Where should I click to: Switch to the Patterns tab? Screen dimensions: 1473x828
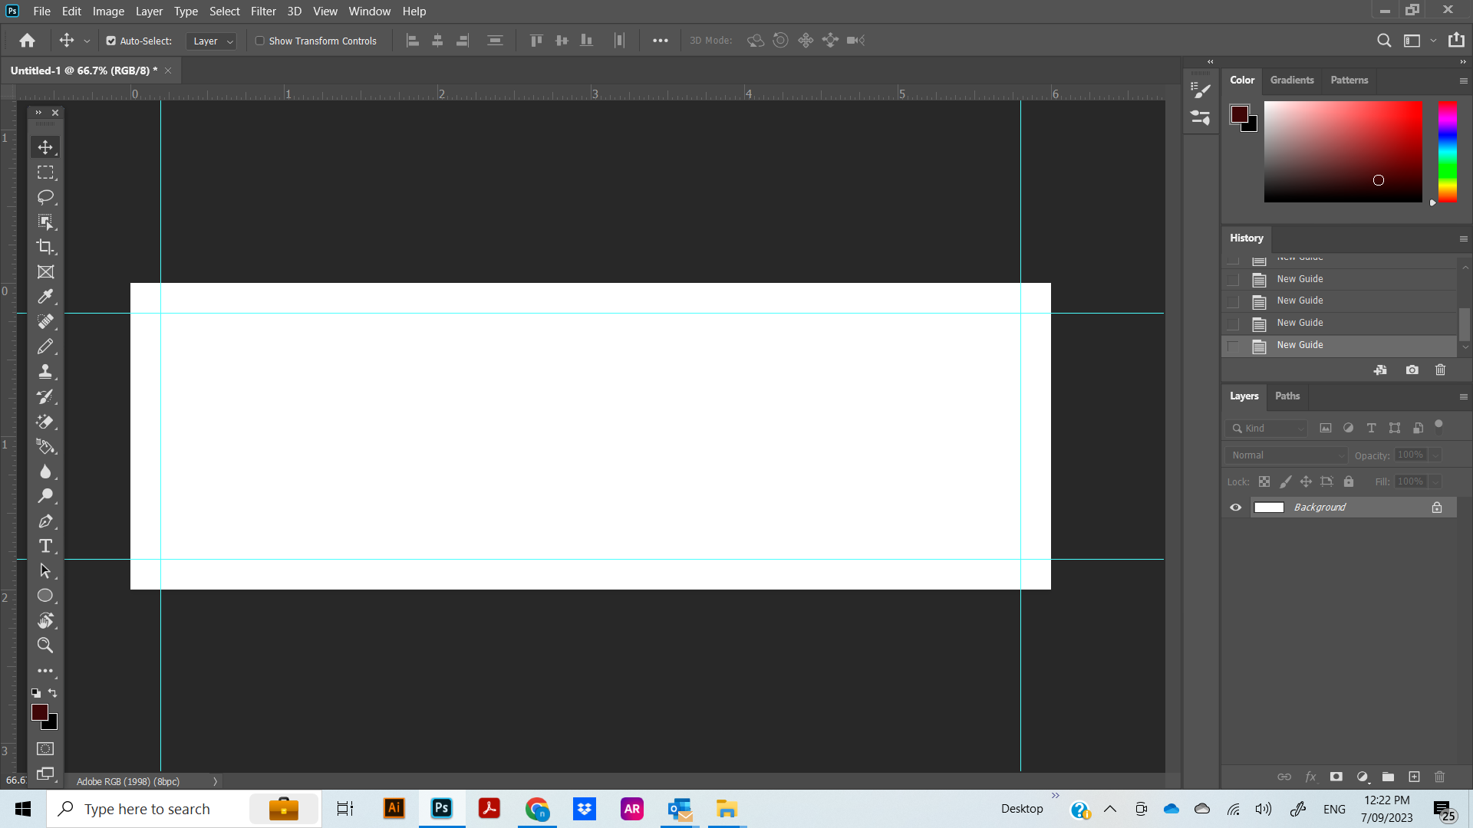point(1349,80)
